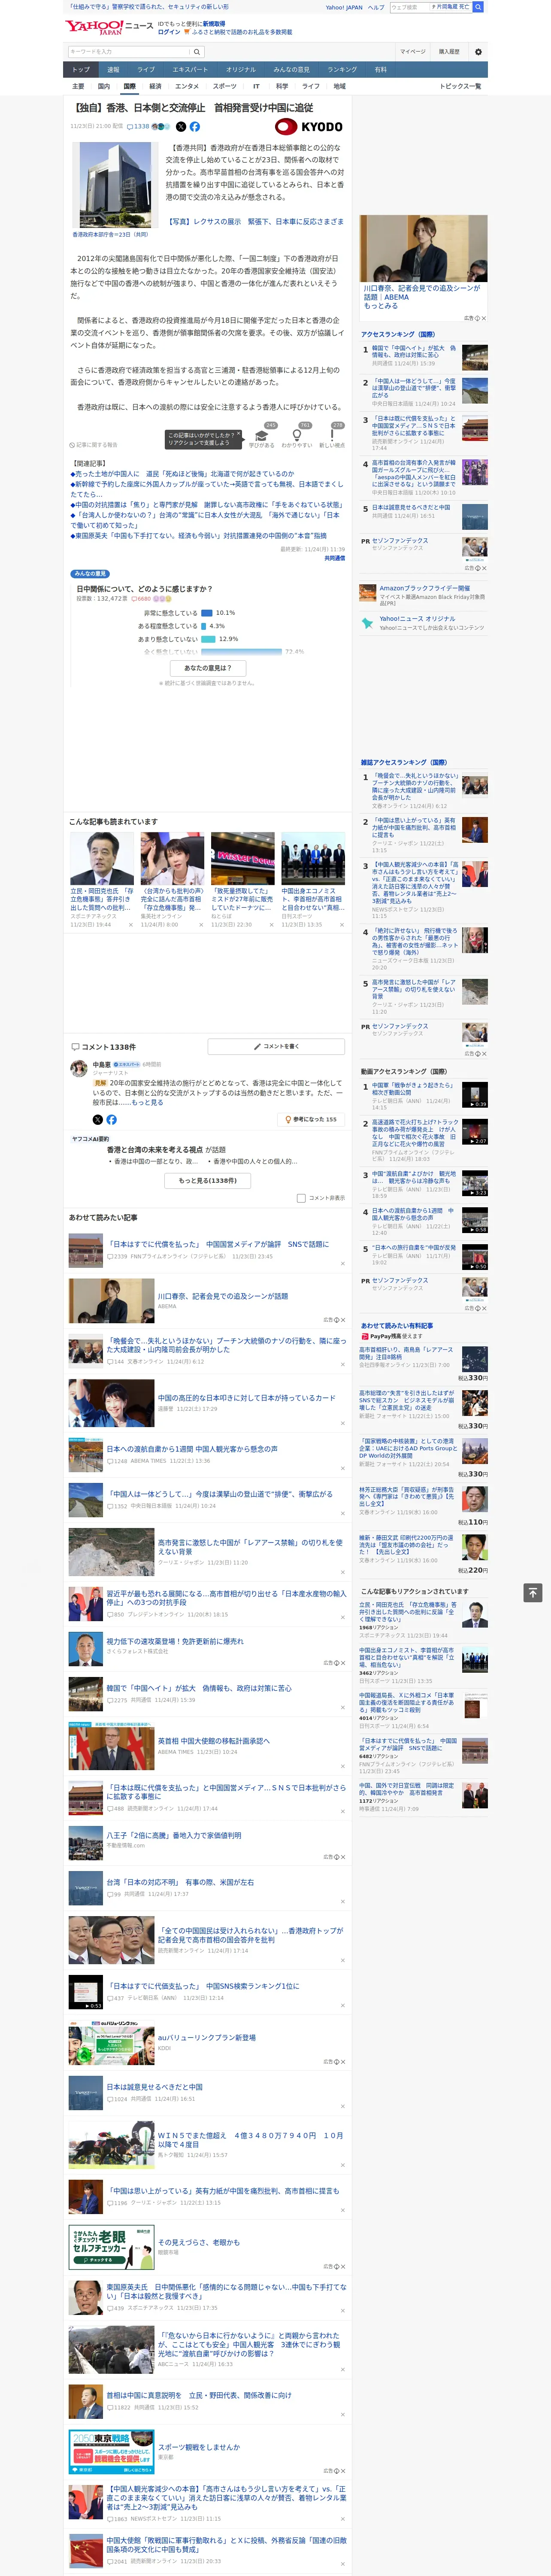Click みんなの意見 blue tag
Viewport: 551px width, 2576px height.
[91, 574]
